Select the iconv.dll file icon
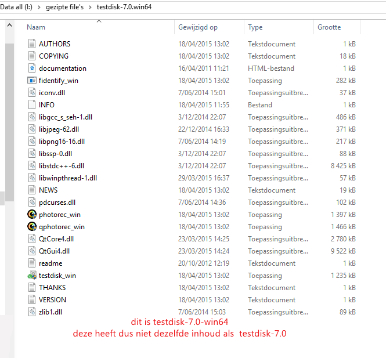 (x=32, y=92)
